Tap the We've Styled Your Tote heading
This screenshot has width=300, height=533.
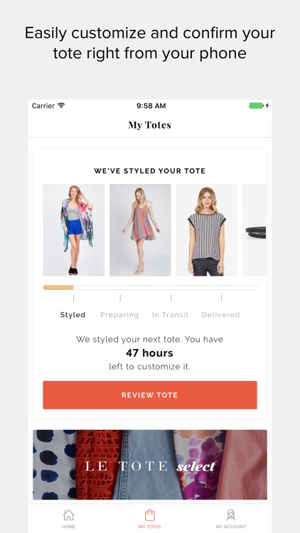pos(150,171)
